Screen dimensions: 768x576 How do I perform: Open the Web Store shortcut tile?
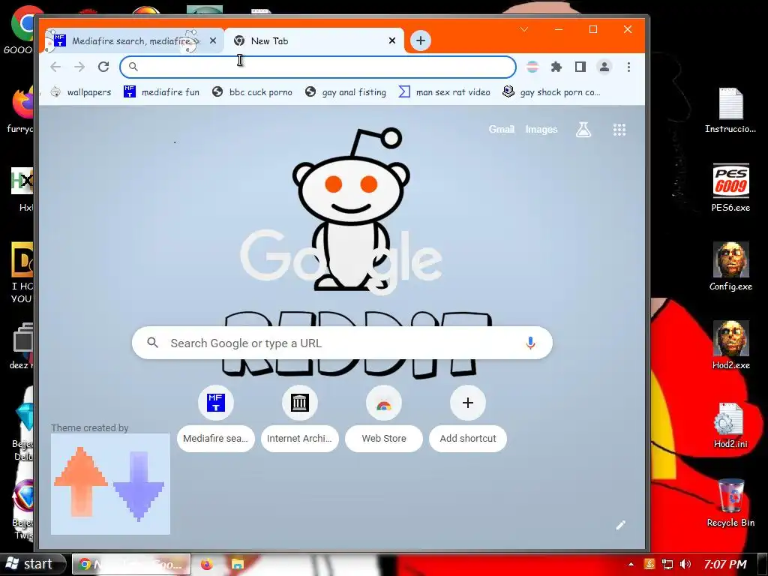383,420
